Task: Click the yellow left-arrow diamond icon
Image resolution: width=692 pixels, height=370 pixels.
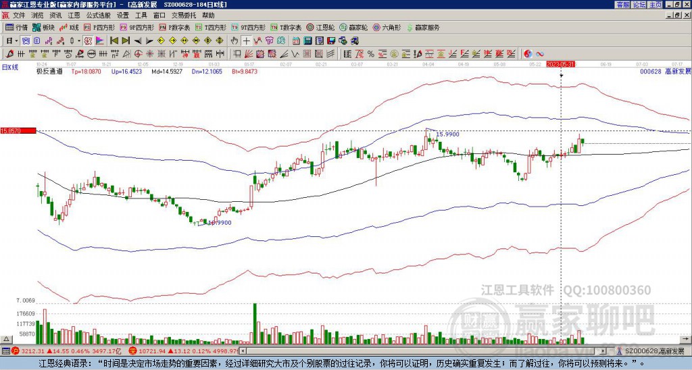Action: 161,41
